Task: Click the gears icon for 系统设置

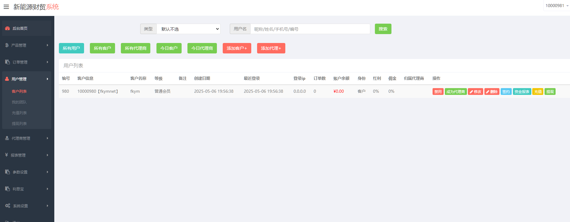Action: click(x=8, y=206)
